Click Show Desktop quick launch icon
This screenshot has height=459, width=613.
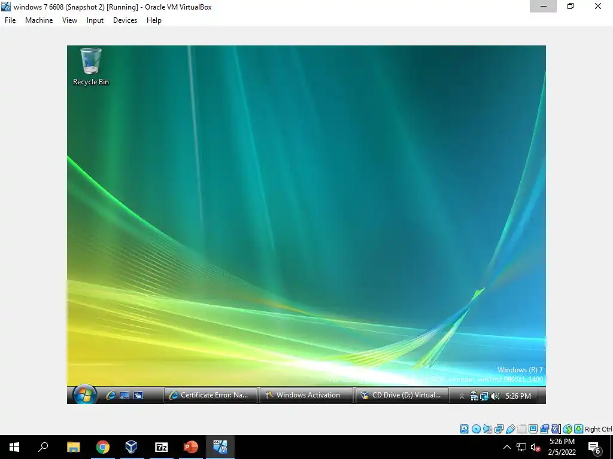click(x=125, y=396)
